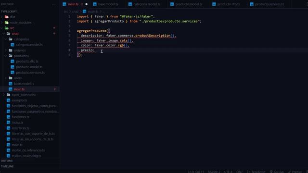Image resolution: width=308 pixels, height=173 pixels.
Task: Click line number 3 in the gutter
Action: click(69, 26)
